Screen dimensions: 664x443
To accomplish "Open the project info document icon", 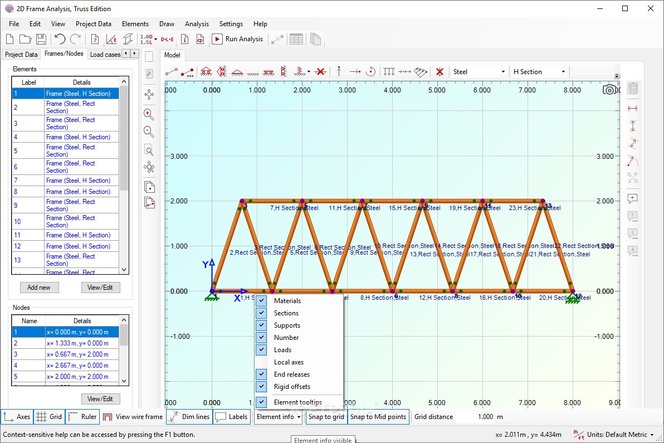I will (184, 39).
